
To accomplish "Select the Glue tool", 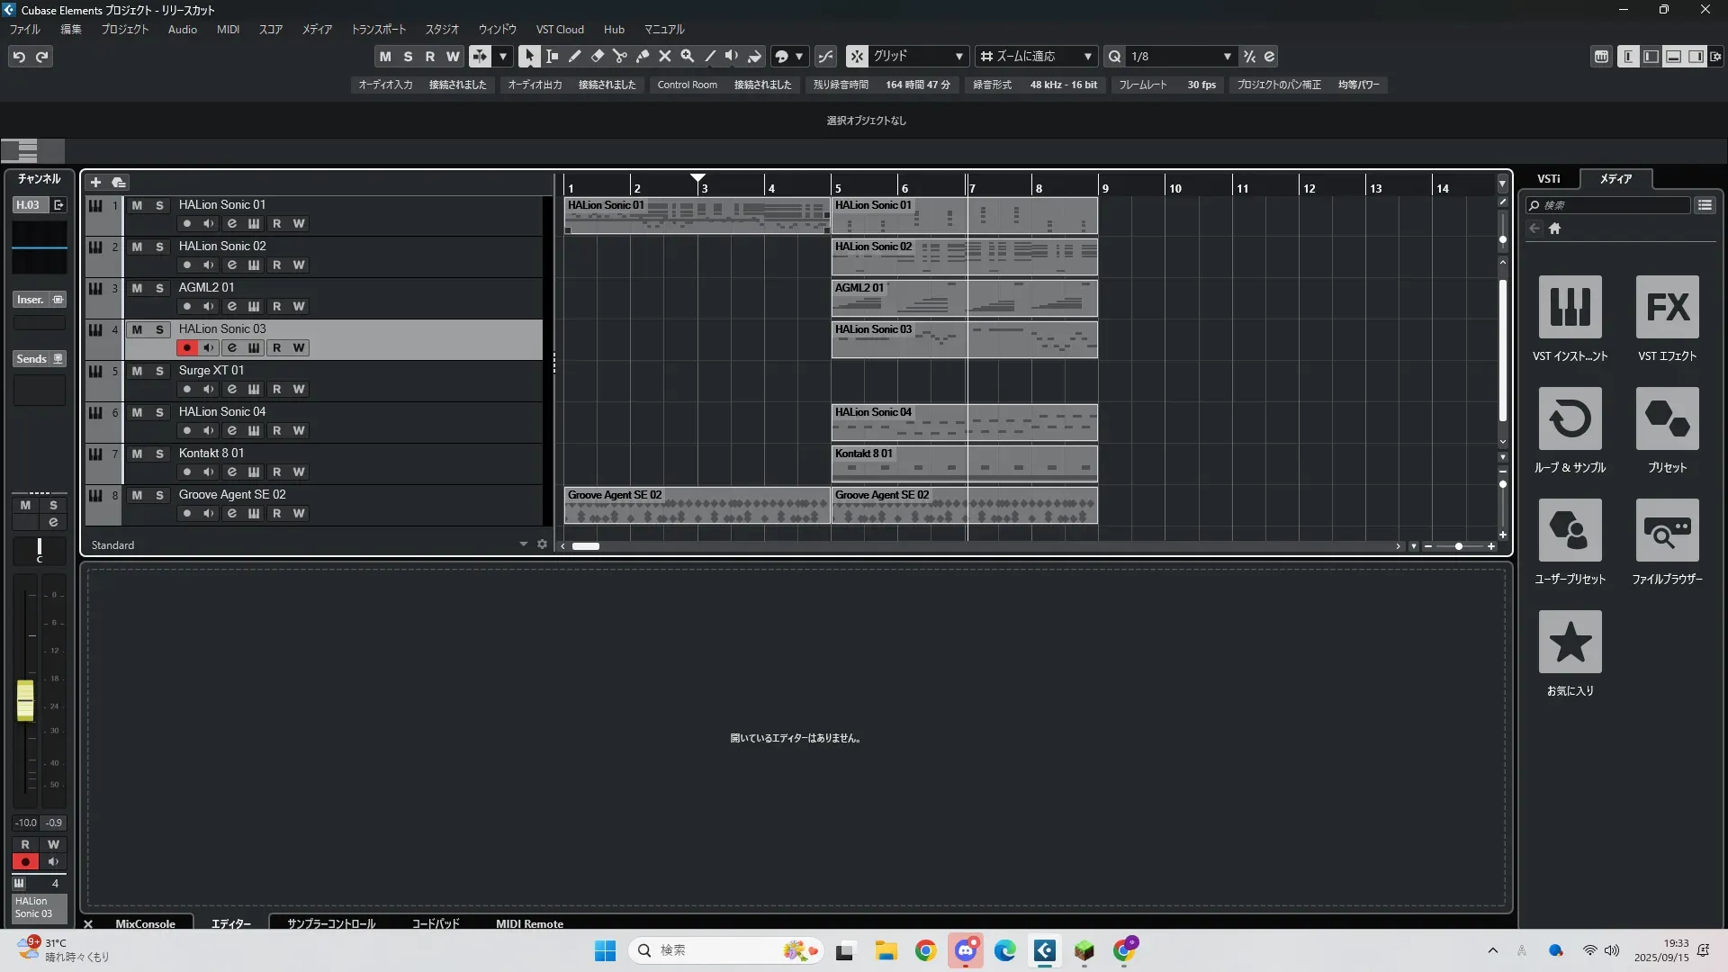I will pyautogui.click(x=642, y=56).
